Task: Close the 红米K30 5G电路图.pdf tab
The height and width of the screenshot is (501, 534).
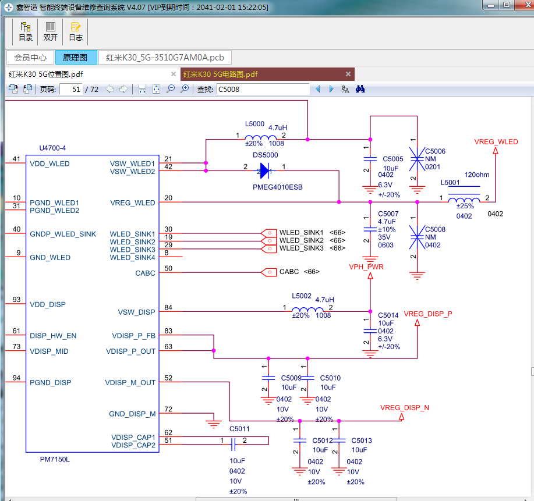Action: point(348,74)
